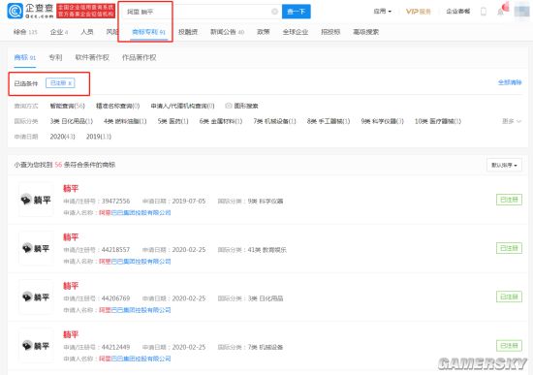Click the blue 查一下 search button

(x=297, y=12)
